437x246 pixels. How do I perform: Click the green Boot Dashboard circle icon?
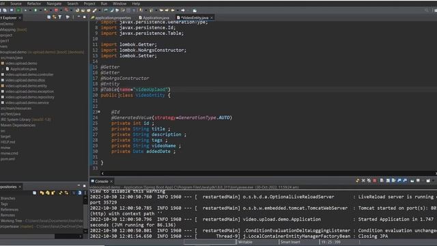18,10
